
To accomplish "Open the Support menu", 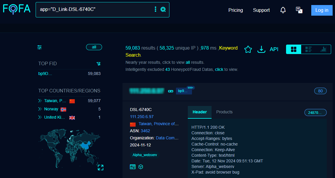I will tap(261, 10).
